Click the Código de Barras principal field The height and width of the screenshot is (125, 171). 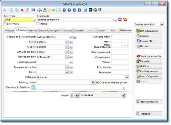[53, 37]
